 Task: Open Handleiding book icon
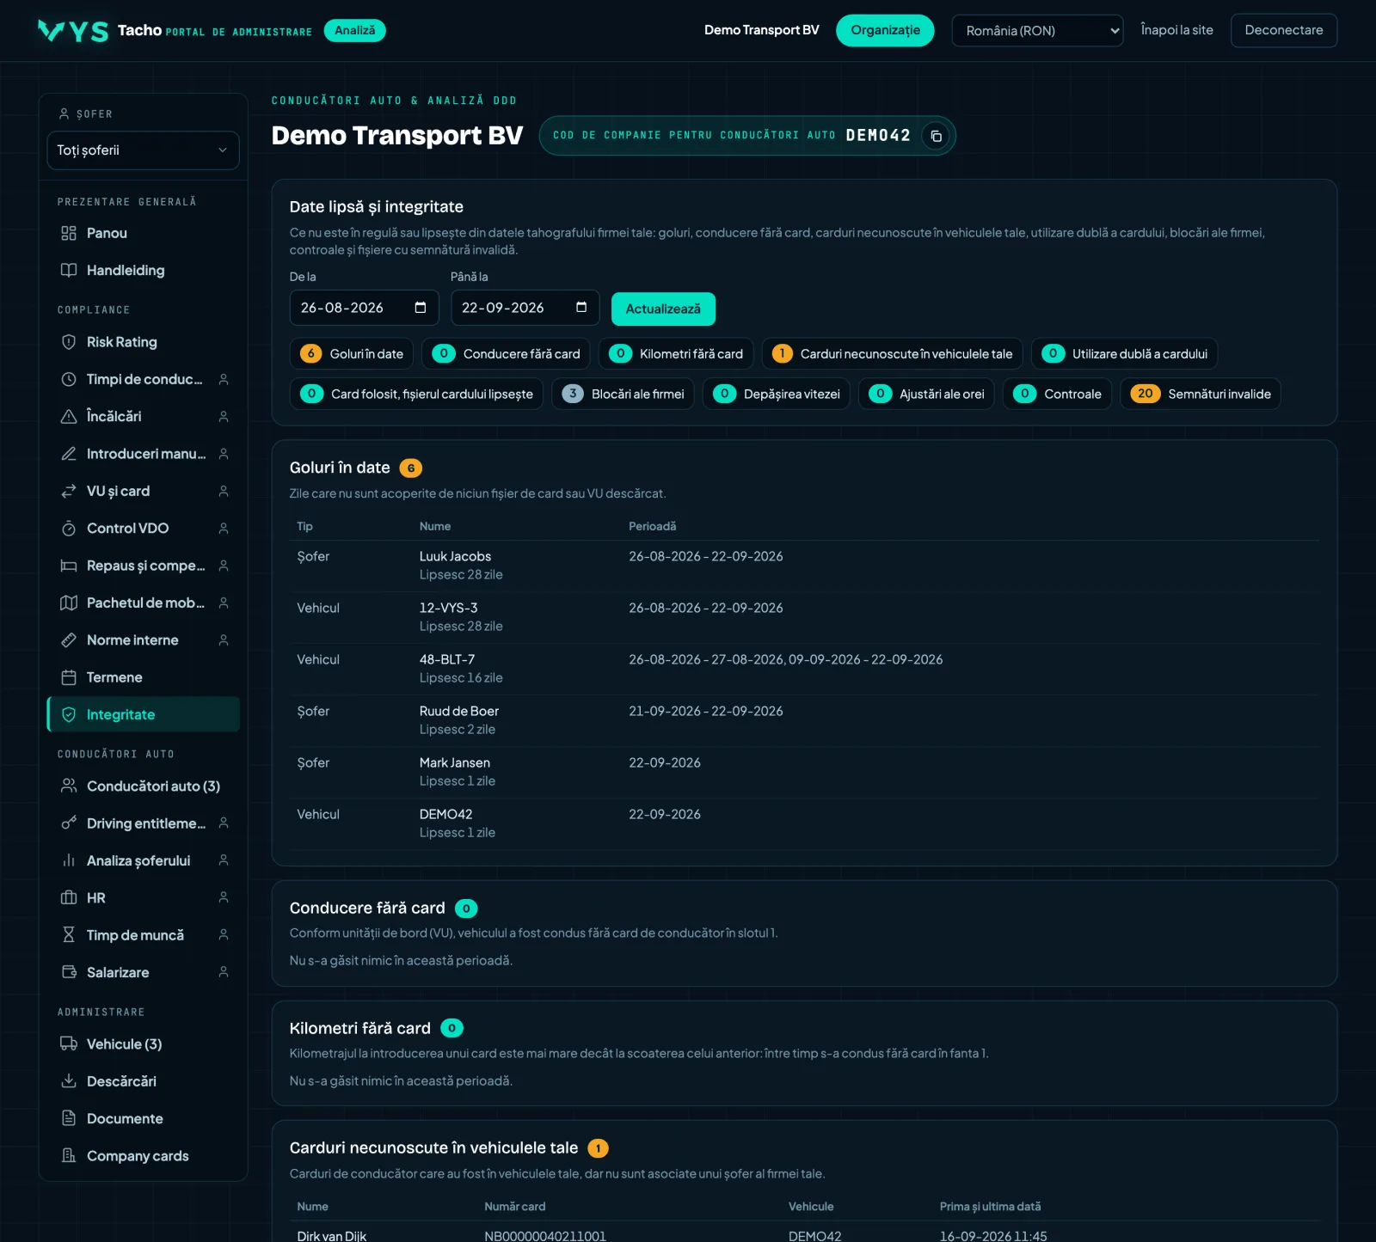pyautogui.click(x=69, y=270)
